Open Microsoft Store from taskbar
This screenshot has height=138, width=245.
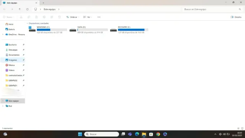point(151,134)
